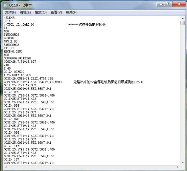Click the line X-26.691Y-16.905
187x171 pixels.
[x=17, y=75]
